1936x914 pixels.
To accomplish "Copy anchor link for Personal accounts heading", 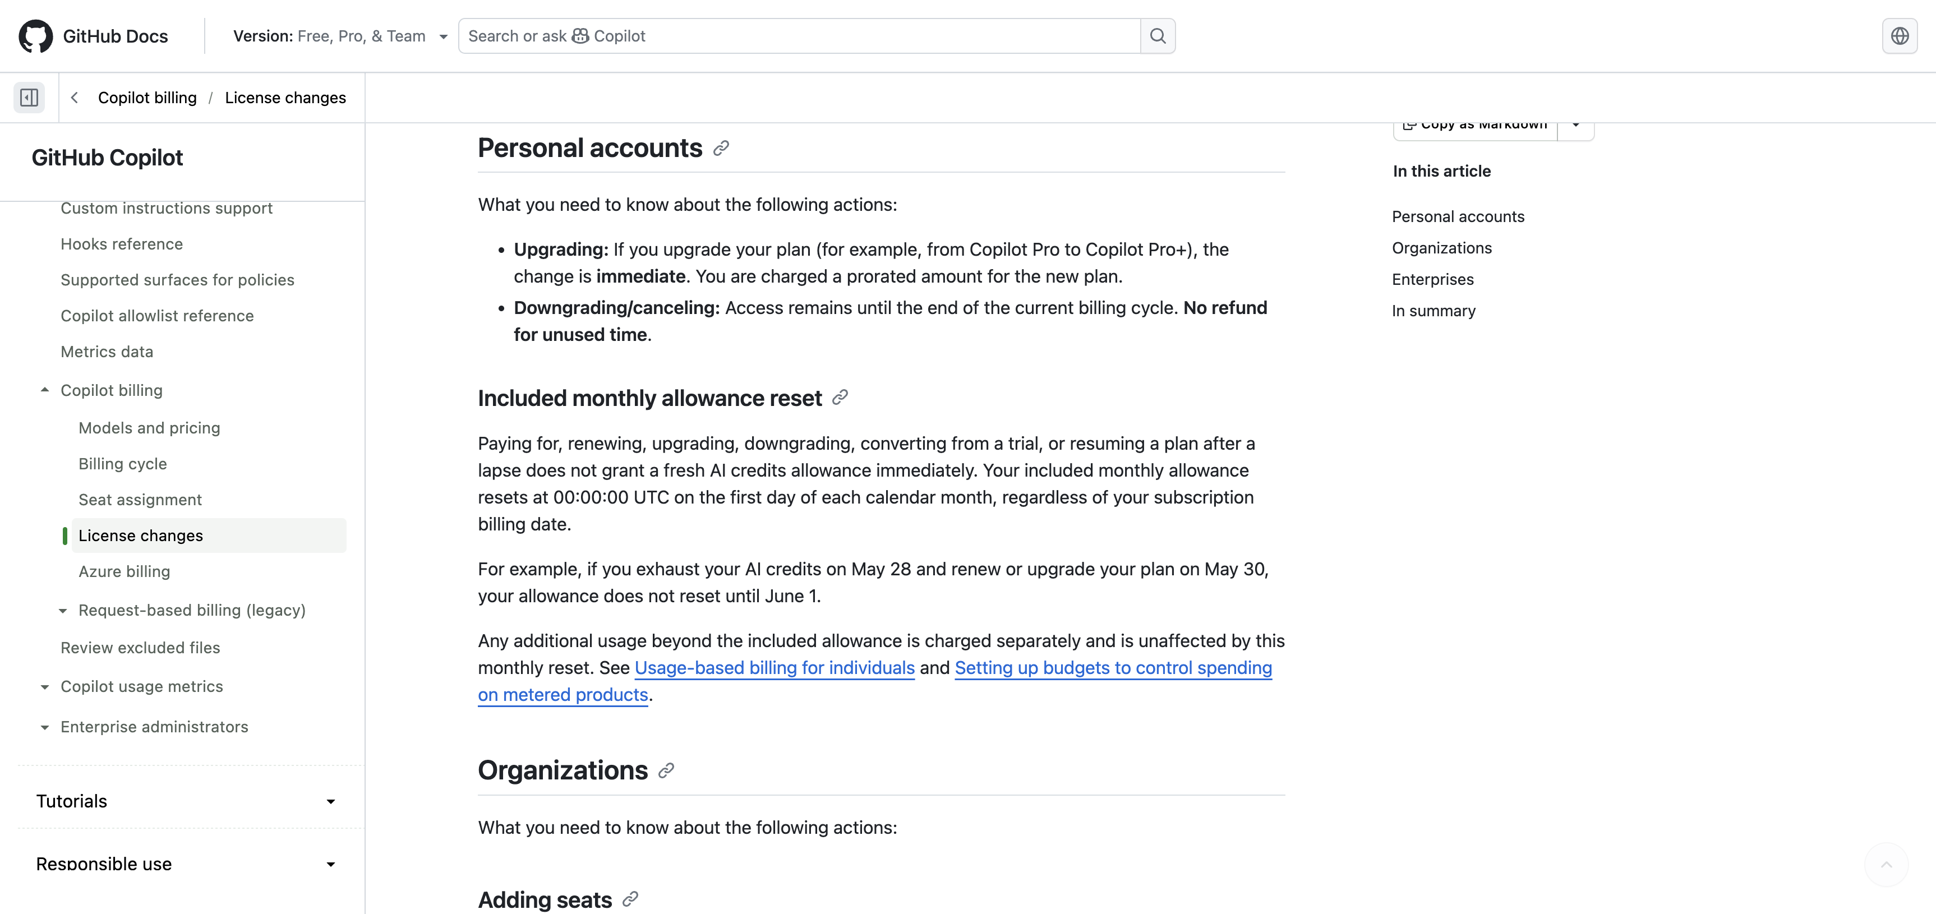I will [721, 148].
